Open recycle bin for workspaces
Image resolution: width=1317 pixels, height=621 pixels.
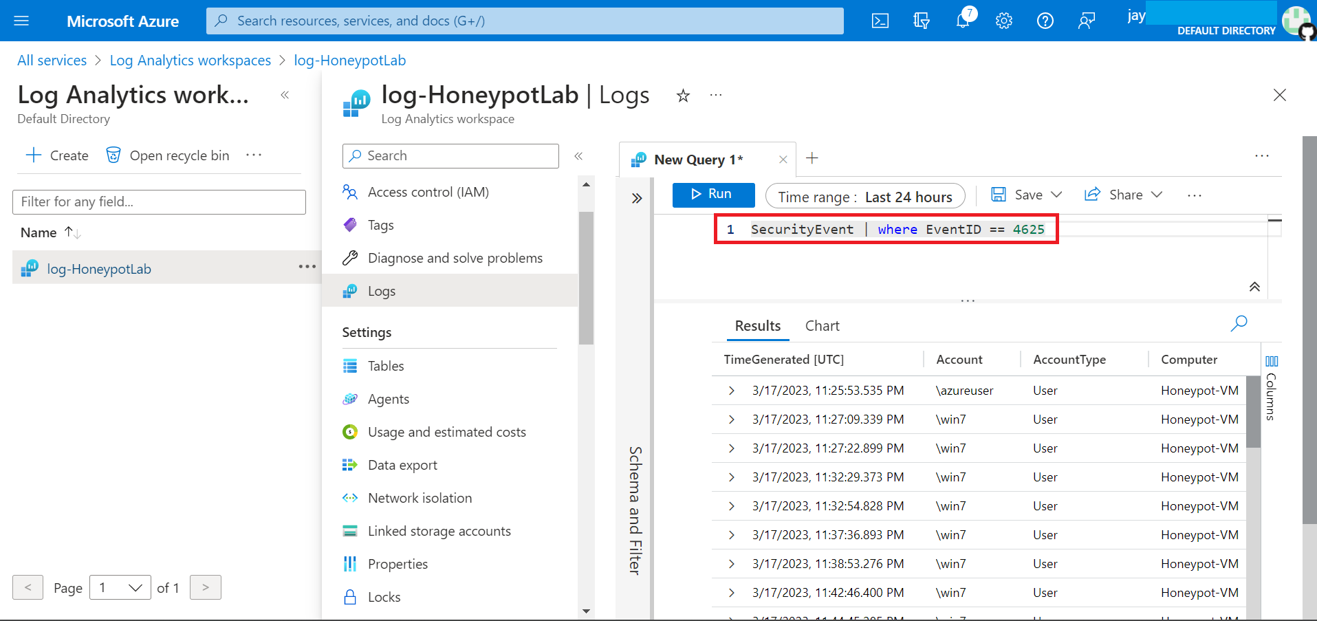167,155
